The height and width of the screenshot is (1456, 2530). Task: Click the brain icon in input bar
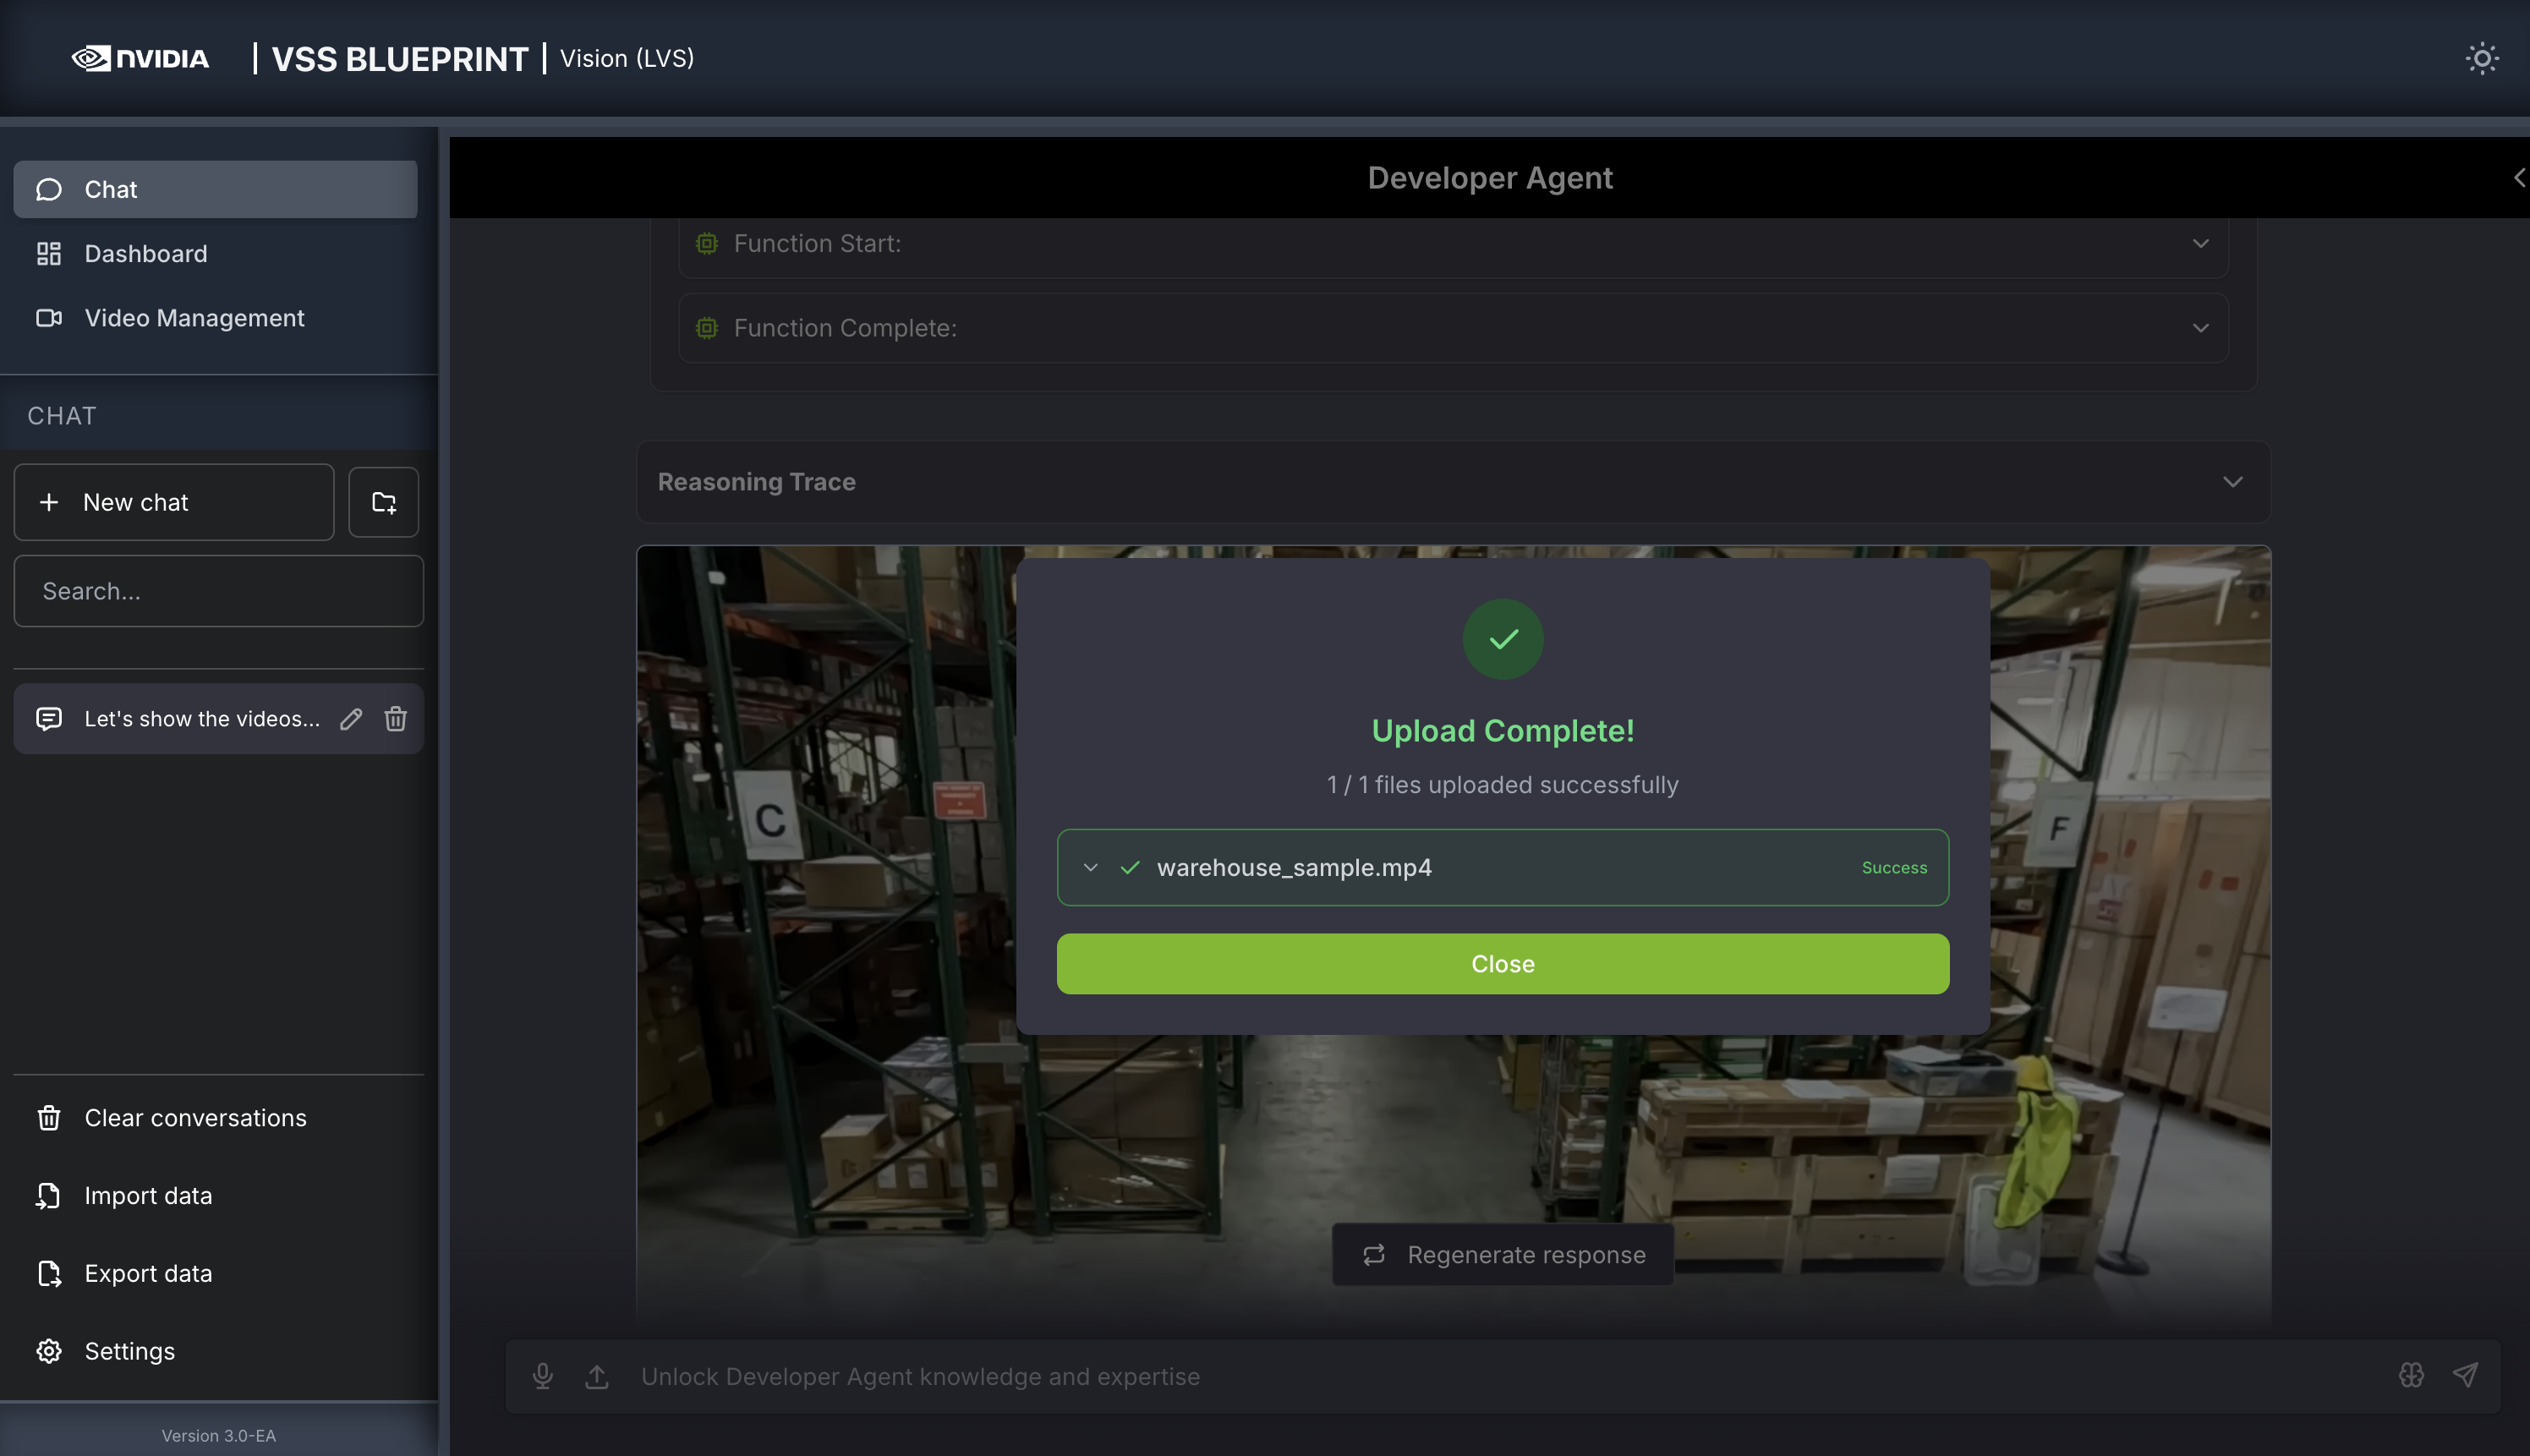[x=2411, y=1375]
